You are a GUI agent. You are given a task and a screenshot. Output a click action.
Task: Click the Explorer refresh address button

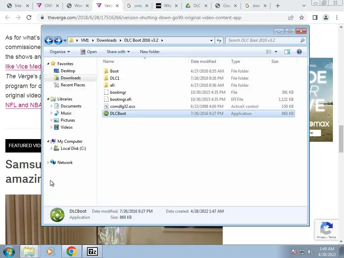point(219,40)
